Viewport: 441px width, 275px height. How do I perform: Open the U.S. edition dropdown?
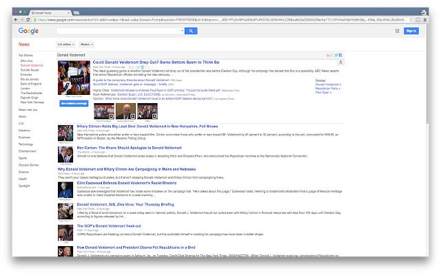pos(65,44)
